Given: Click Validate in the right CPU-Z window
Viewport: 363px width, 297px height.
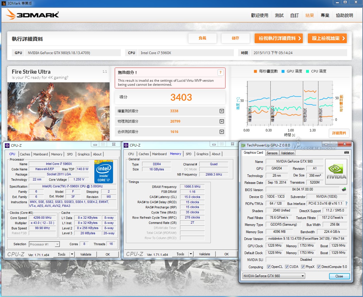Looking at the screenshot, I should coord(205,254).
